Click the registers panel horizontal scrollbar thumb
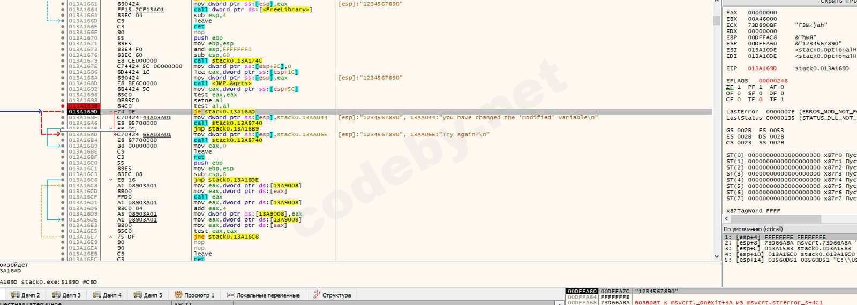Viewport: 857px width, 305px height. (x=776, y=219)
